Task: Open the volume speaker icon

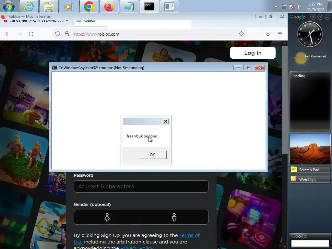Action: [299, 7]
